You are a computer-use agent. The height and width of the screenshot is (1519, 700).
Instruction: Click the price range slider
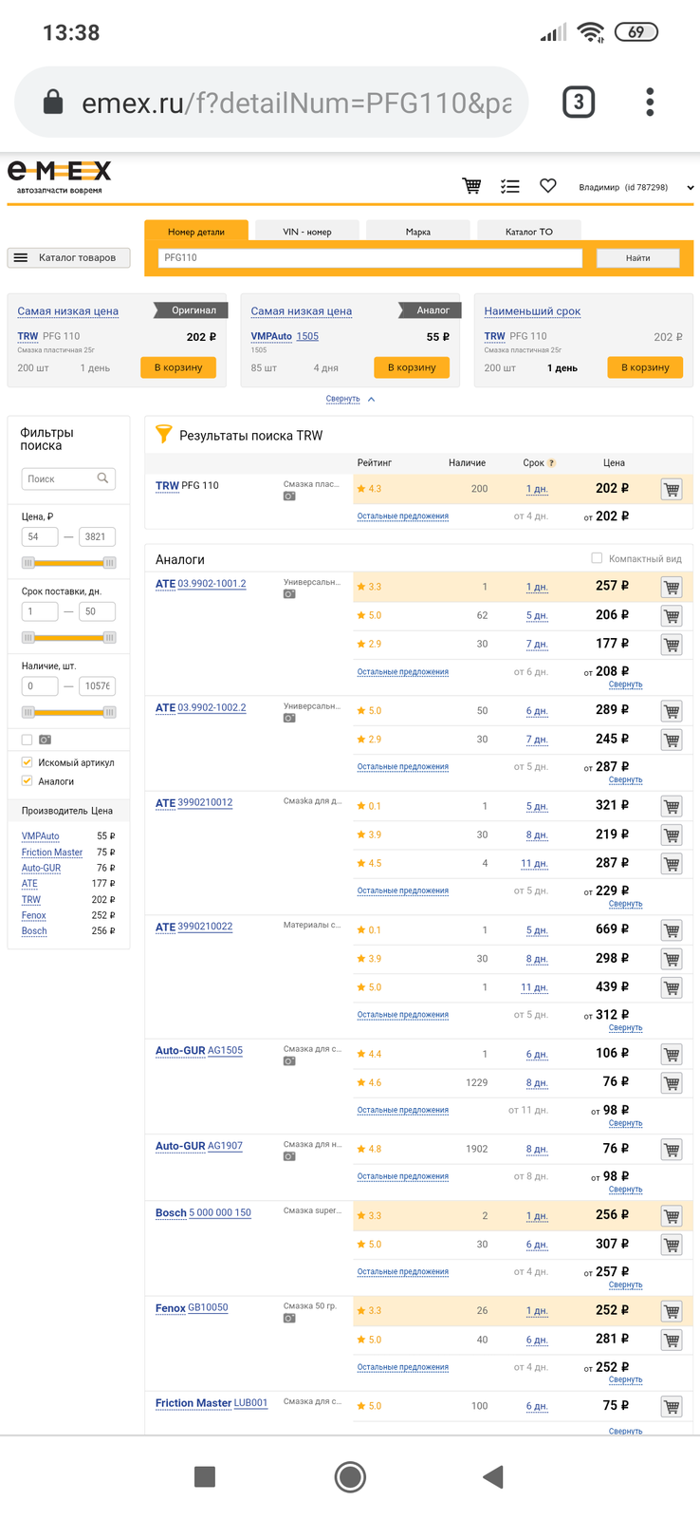pos(68,563)
